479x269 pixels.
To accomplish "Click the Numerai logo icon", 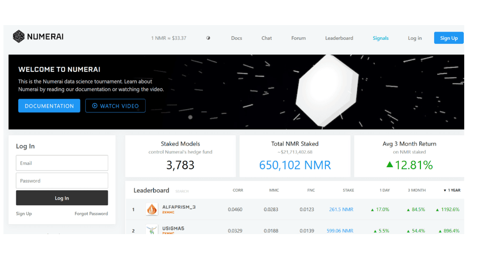I will (x=19, y=36).
